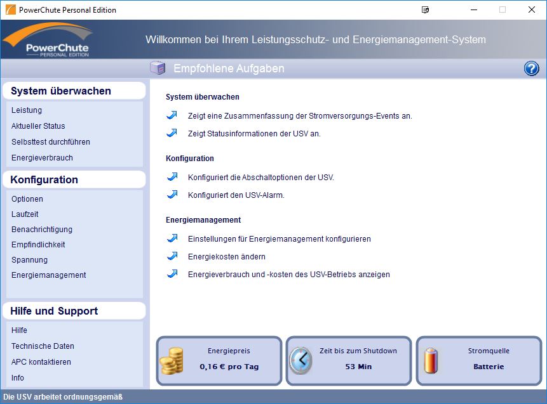Click arrow icon beside Energieverbrauch und -kosten anzeigen
The width and height of the screenshot is (547, 404).
click(x=172, y=274)
